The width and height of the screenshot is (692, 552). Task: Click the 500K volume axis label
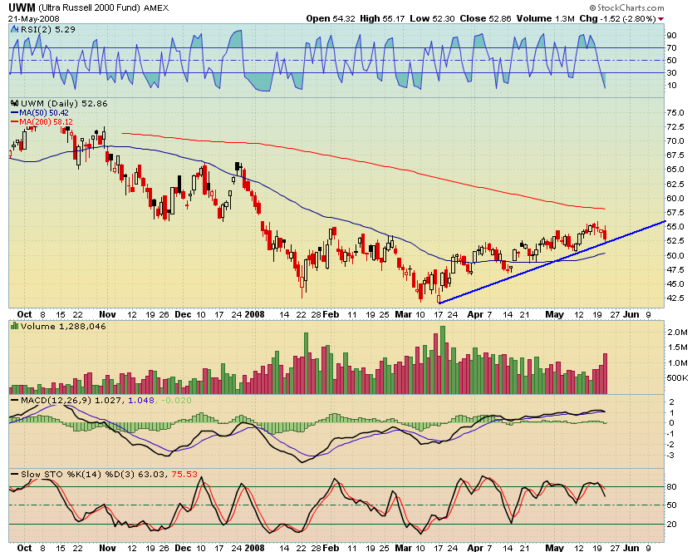[x=677, y=378]
